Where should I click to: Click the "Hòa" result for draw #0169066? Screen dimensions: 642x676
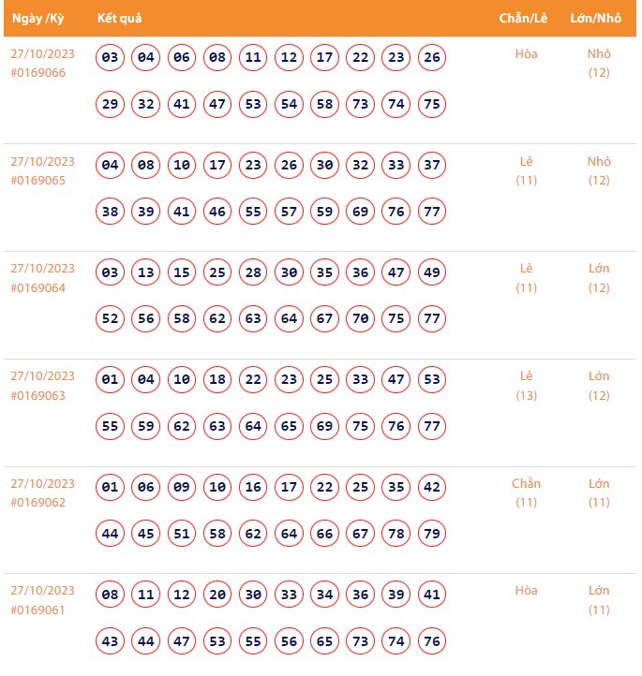527,53
